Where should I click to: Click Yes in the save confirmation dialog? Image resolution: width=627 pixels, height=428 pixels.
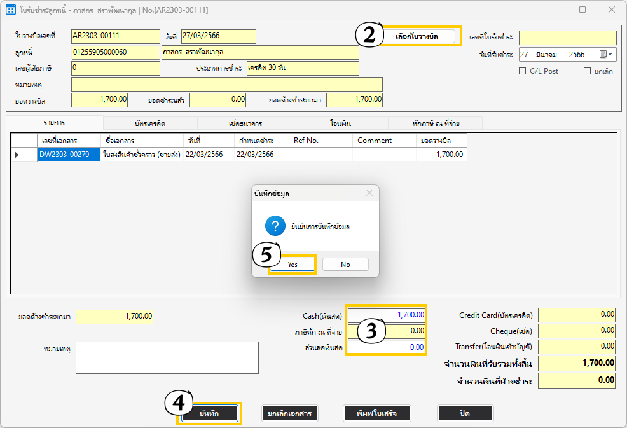click(293, 265)
